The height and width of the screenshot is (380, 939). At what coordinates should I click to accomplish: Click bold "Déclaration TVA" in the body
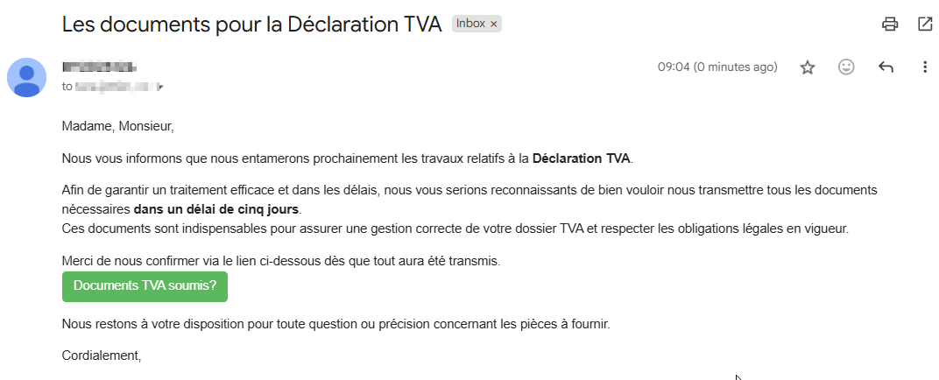pyautogui.click(x=581, y=158)
